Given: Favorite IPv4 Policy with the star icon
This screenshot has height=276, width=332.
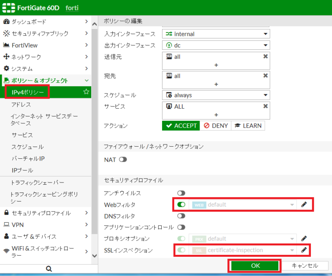Looking at the screenshot, I should (86, 92).
